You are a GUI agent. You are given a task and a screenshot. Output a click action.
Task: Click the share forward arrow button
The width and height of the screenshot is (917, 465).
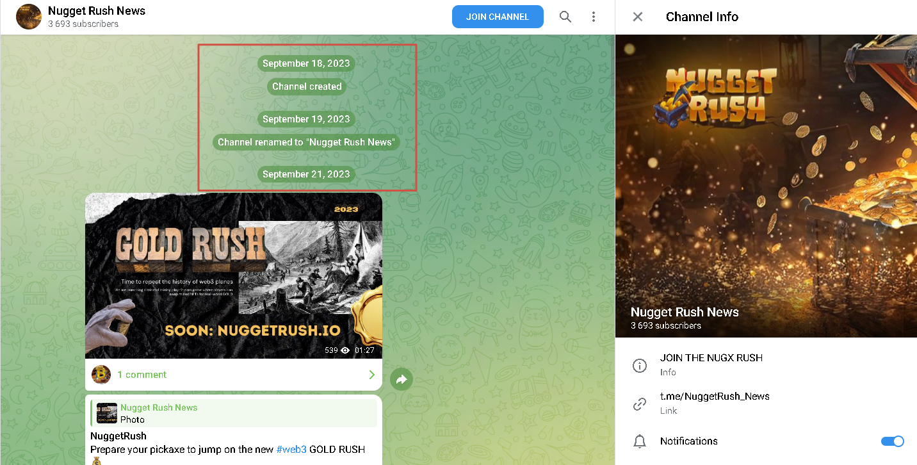tap(402, 379)
